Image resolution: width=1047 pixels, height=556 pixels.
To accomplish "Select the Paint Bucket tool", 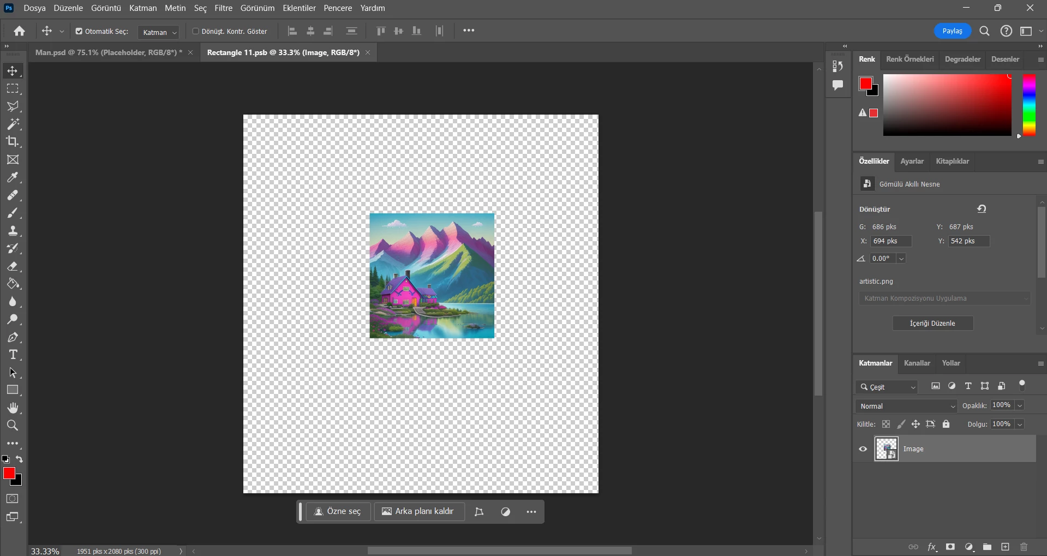I will 13,284.
